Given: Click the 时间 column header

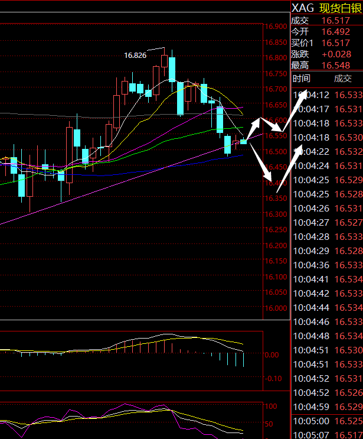Looking at the screenshot, I should 302,79.
